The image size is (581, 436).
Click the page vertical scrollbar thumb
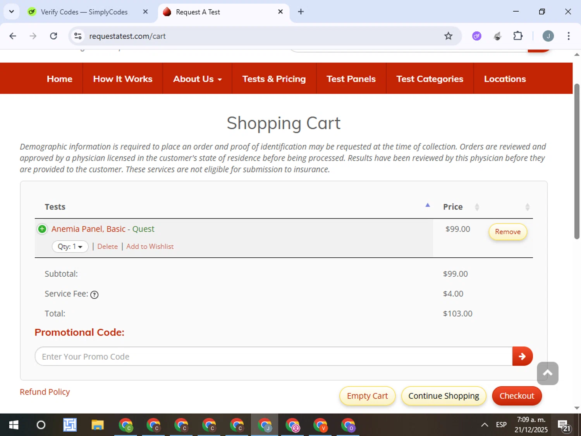click(x=577, y=161)
